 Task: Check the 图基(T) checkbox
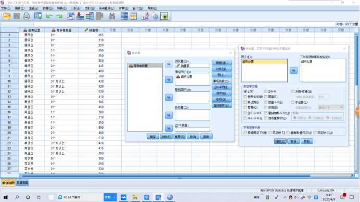pos(266,97)
